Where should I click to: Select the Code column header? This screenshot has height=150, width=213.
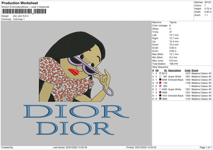point(187,70)
